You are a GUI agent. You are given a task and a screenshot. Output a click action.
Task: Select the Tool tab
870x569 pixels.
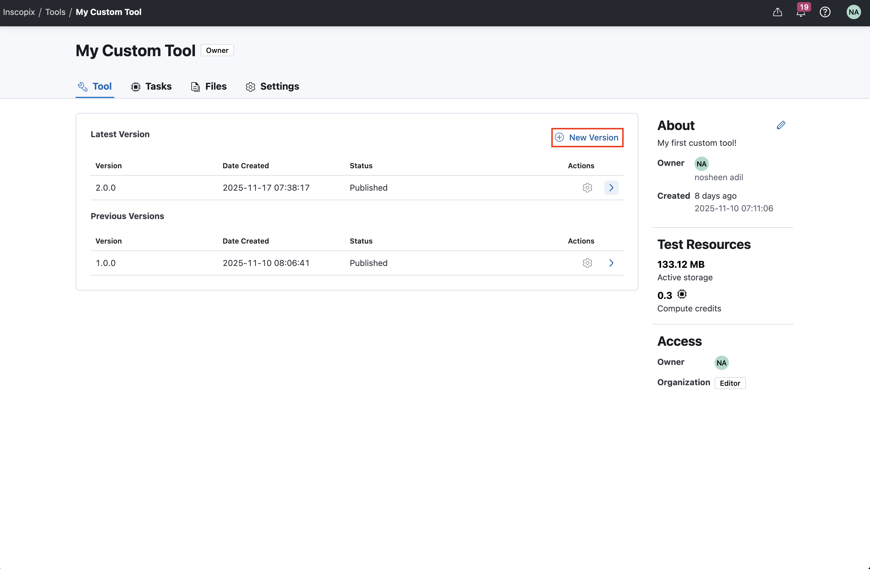(x=95, y=86)
